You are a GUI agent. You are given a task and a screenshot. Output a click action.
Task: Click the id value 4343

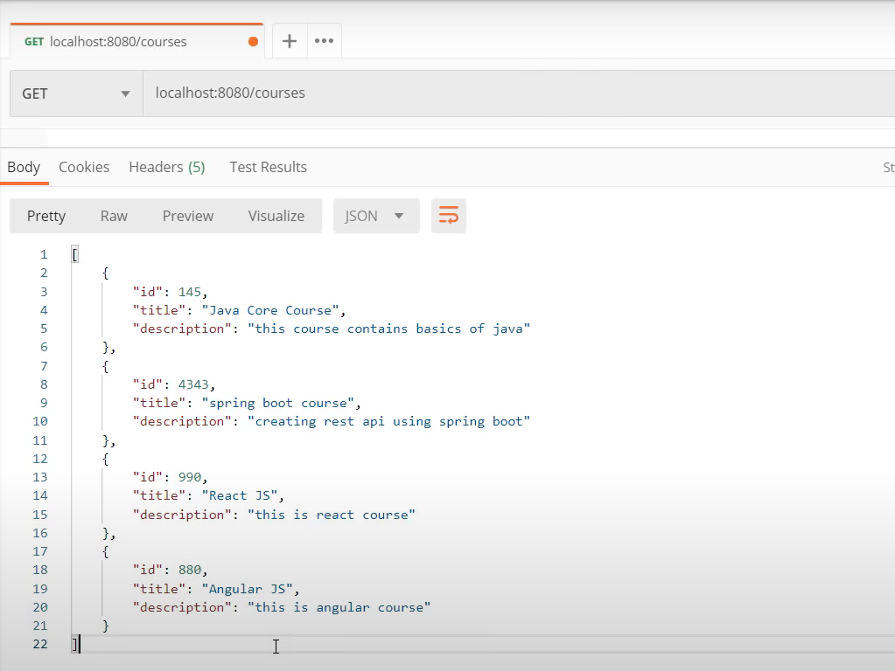tap(193, 384)
